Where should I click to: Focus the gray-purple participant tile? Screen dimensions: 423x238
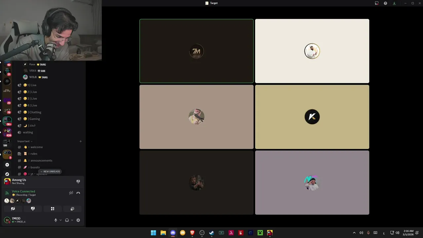coord(312,182)
